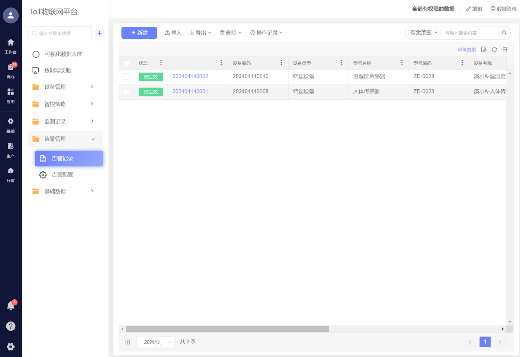Viewport: 520px width, 357px height.
Task: Open the notifications bell icon
Action: (x=10, y=306)
